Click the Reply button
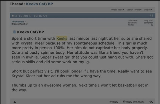 pos(114,102)
